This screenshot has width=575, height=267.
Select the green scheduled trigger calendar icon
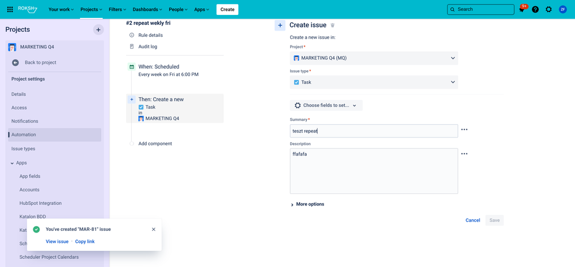coord(132,67)
